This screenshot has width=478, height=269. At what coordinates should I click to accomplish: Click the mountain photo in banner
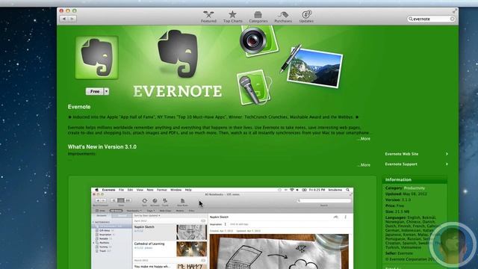(x=315, y=68)
